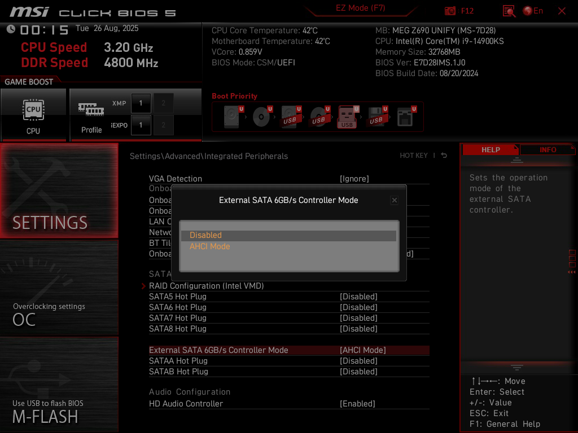Switch to the HELP tab
Screen dimensions: 578x433
[491, 150]
